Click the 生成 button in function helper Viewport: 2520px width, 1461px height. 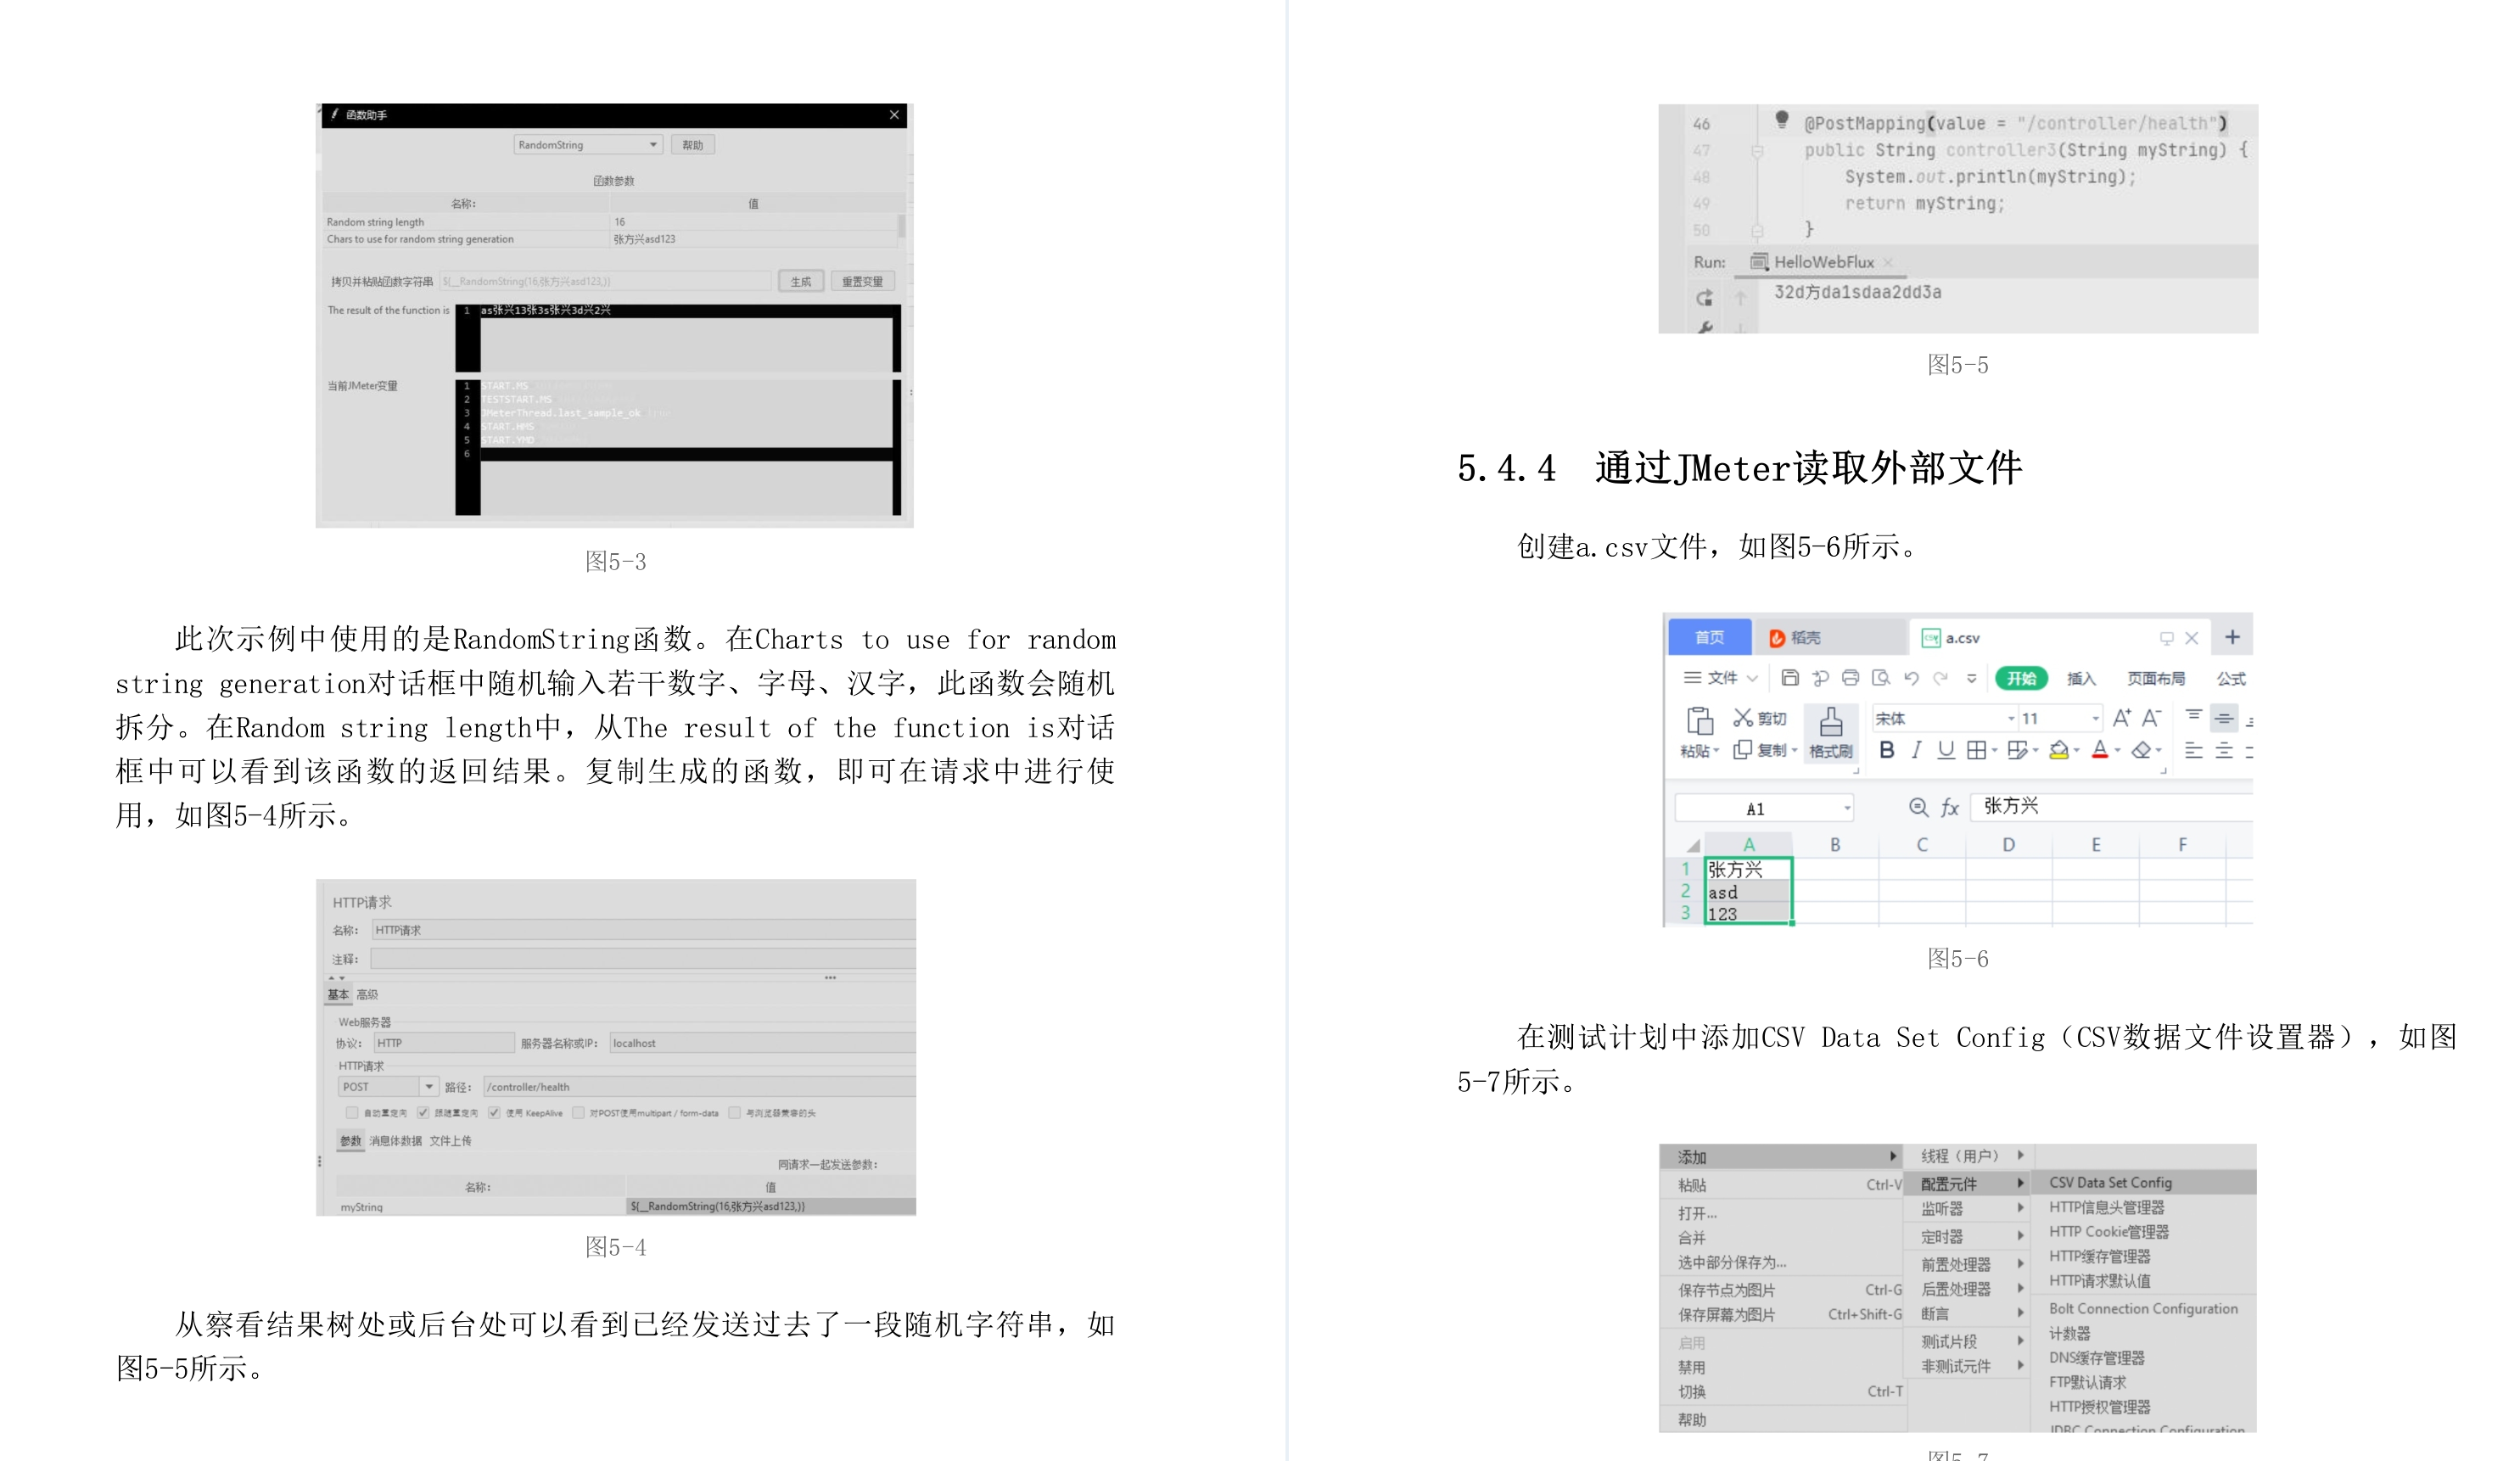pyautogui.click(x=801, y=282)
